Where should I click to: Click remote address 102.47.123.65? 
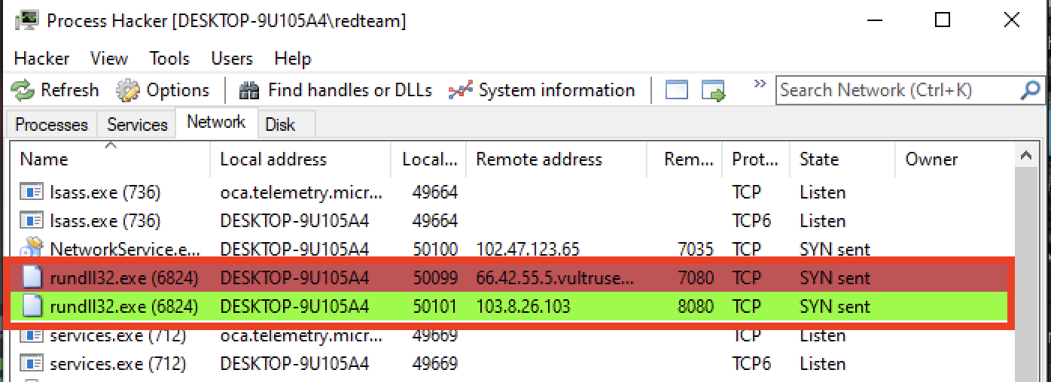pos(529,250)
